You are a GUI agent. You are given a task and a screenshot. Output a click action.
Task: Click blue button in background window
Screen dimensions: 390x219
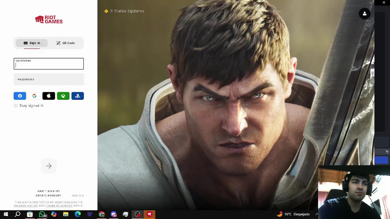coord(382,160)
